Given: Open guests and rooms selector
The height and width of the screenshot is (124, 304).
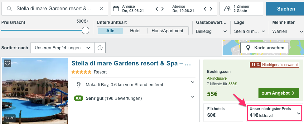Looking at the screenshot, I should 241,9.
